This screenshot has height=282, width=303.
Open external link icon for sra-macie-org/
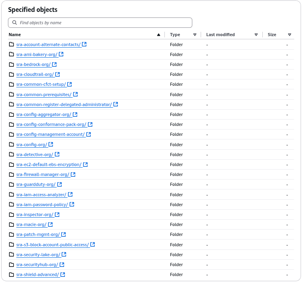(x=50, y=224)
